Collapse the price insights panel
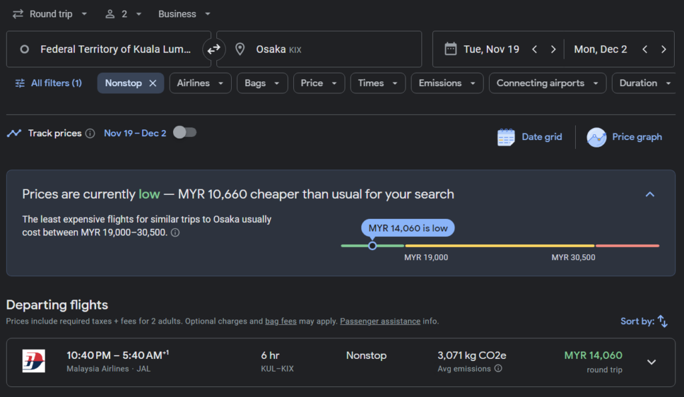Screen dimensions: 684x397 (x=650, y=194)
